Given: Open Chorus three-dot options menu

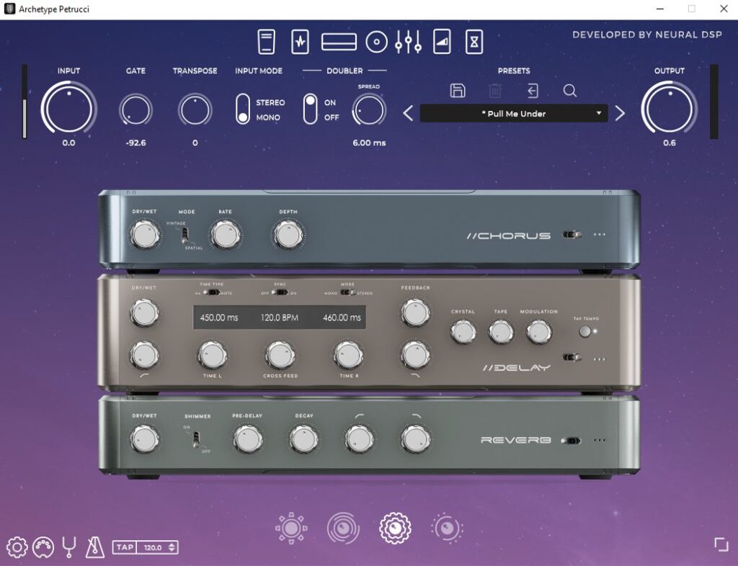Looking at the screenshot, I should point(599,235).
